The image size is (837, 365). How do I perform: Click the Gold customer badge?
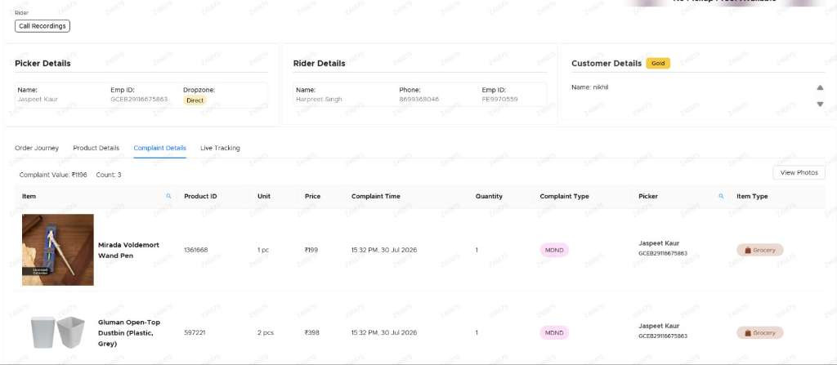click(x=658, y=63)
